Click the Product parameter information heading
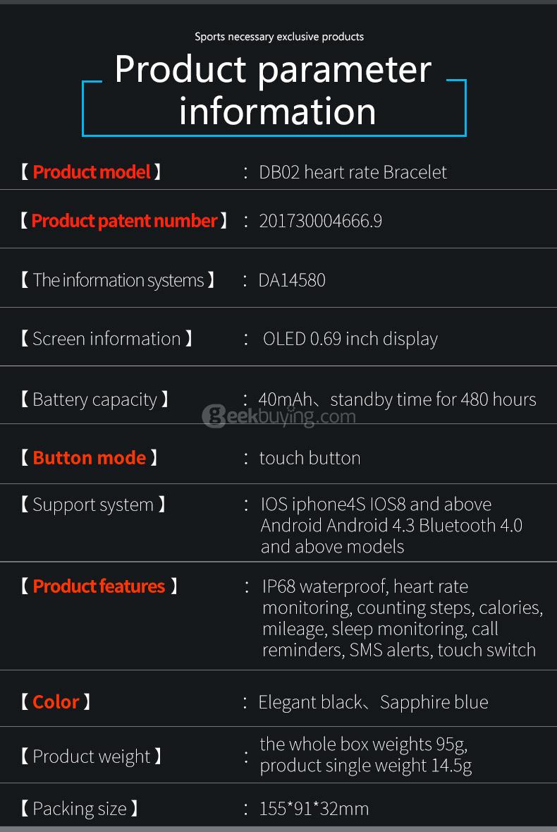 [274, 90]
